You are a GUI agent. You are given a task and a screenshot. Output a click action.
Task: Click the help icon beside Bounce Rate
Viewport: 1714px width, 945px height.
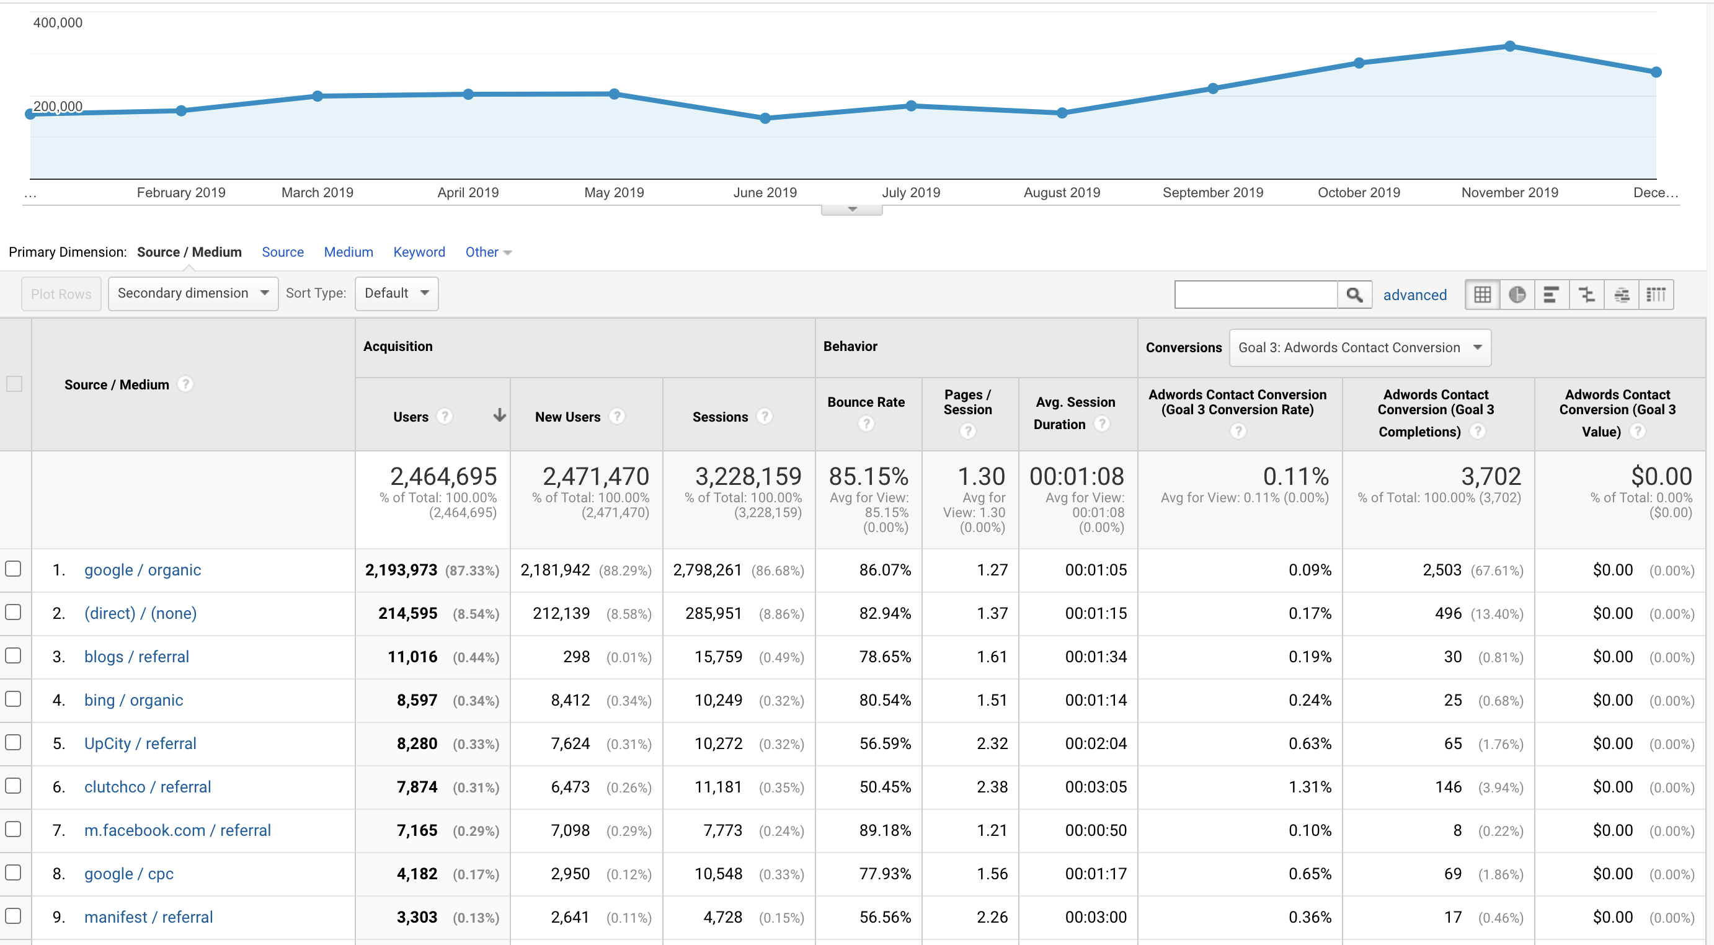tap(866, 424)
